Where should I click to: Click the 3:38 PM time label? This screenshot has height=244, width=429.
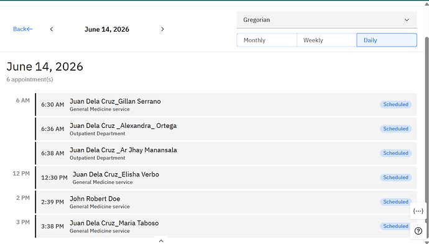[x=52, y=226]
